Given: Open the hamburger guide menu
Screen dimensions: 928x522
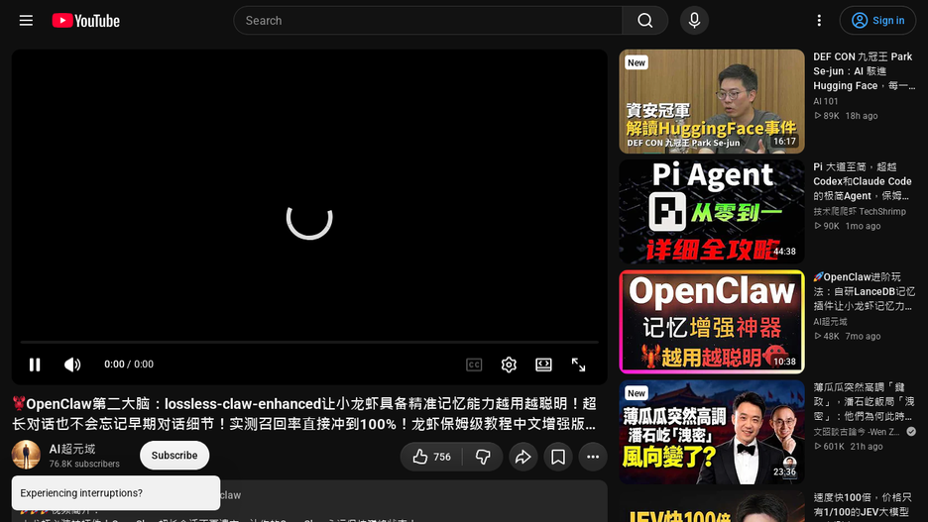Looking at the screenshot, I should tap(26, 21).
